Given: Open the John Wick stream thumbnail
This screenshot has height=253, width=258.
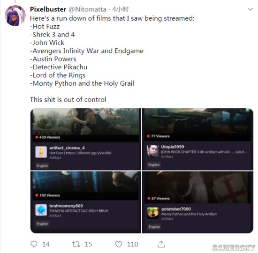Looking at the screenshot, I should [x=198, y=125].
